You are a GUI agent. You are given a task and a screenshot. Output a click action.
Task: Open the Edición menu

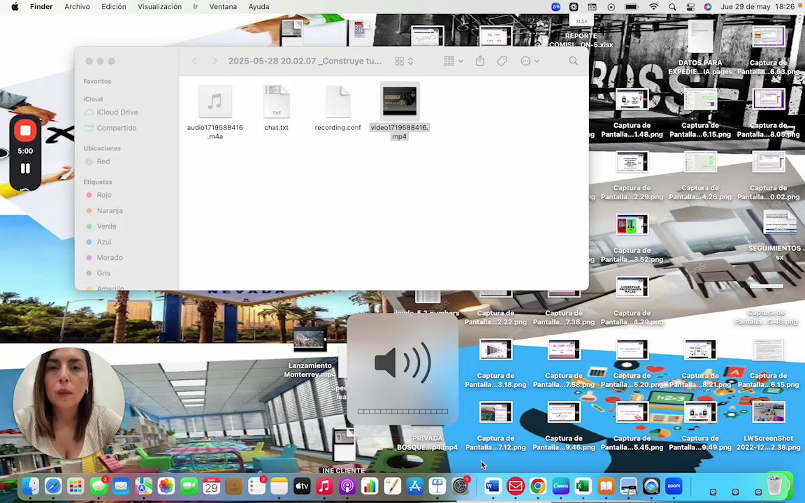(113, 7)
